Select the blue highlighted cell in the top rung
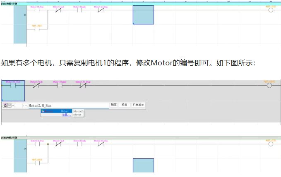The width and height of the screenshot is (281, 177). coord(143,15)
